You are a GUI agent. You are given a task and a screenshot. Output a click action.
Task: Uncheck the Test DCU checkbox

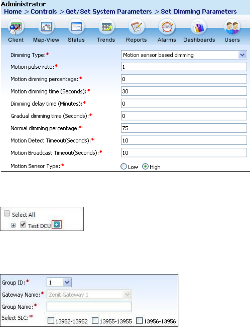point(23,224)
